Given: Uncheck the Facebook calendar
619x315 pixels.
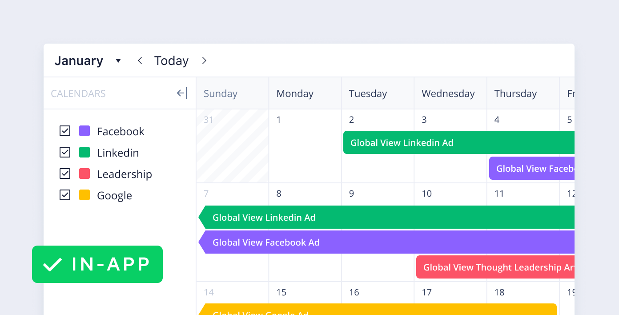Looking at the screenshot, I should click(x=65, y=131).
